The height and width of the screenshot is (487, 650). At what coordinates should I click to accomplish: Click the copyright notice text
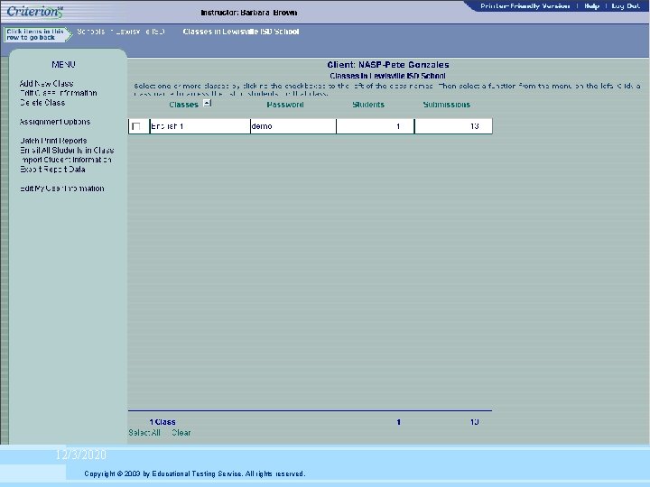[194, 473]
